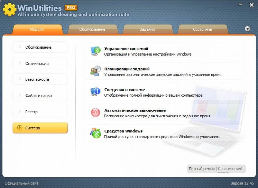This screenshot has width=258, height=188.
Task: Select the Безопасность sidebar category
Action: (x=40, y=79)
